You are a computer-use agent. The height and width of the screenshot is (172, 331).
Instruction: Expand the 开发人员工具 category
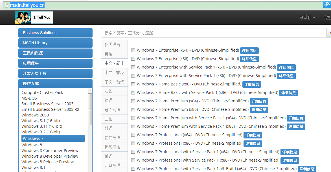(55, 73)
